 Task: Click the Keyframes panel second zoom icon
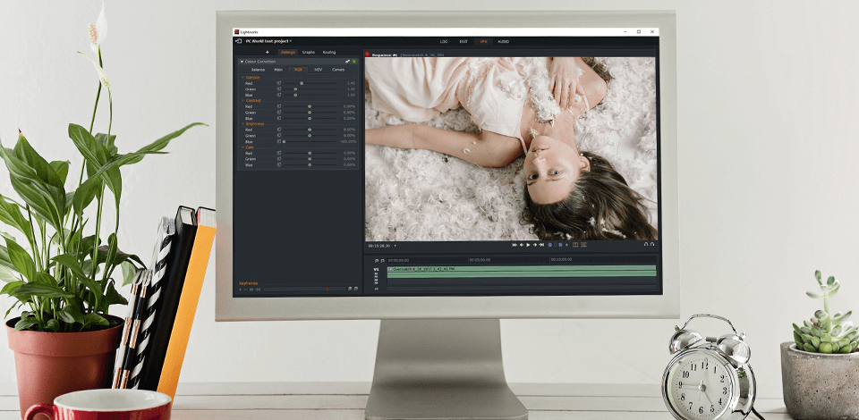[x=356, y=289]
